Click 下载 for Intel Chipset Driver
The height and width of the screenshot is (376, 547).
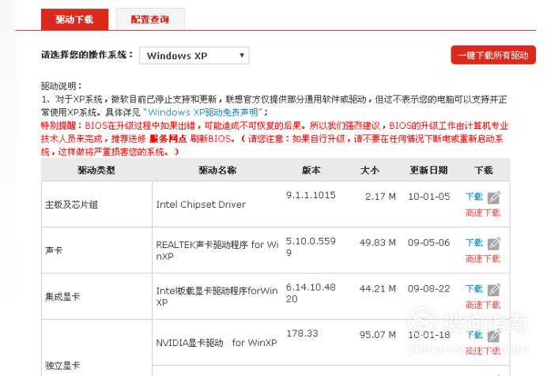pos(474,197)
